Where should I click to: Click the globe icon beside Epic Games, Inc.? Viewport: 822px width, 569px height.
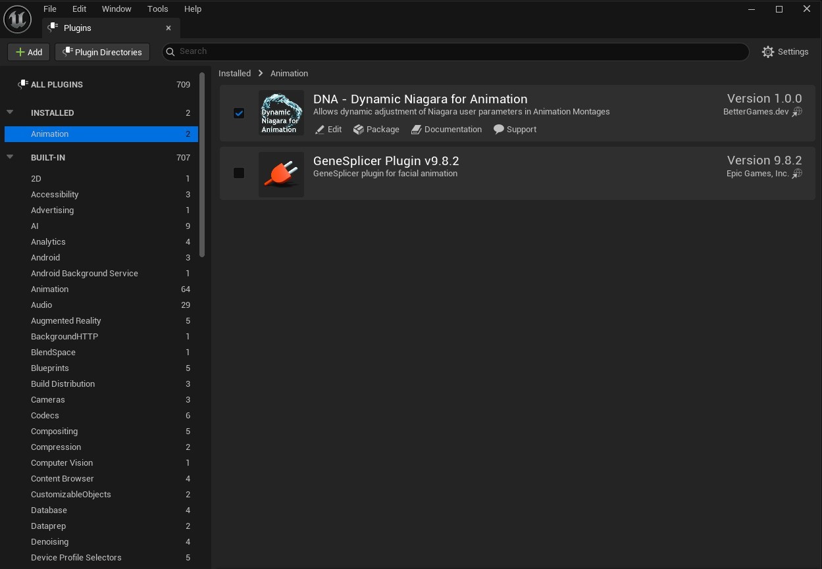point(797,174)
